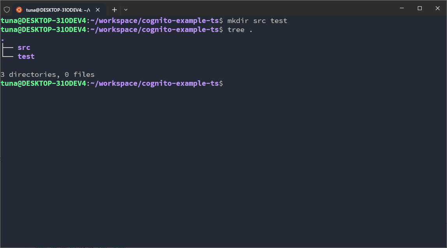Viewport: 447px width, 248px height.
Task: Expand the profile dropdown chevron
Action: coord(126,10)
